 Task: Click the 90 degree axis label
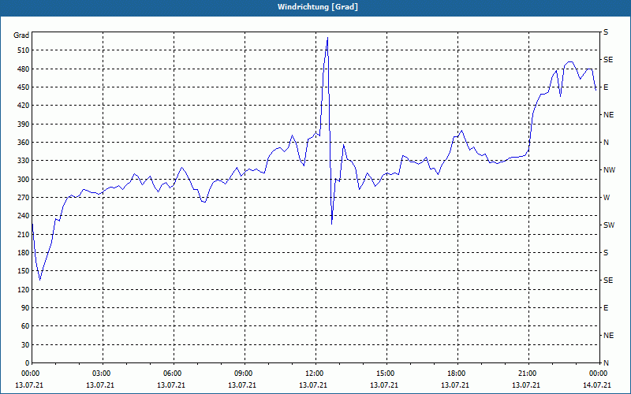pos(25,308)
